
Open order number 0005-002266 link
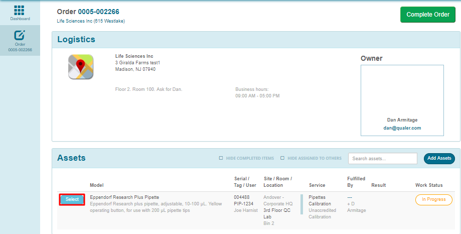pyautogui.click(x=98, y=12)
